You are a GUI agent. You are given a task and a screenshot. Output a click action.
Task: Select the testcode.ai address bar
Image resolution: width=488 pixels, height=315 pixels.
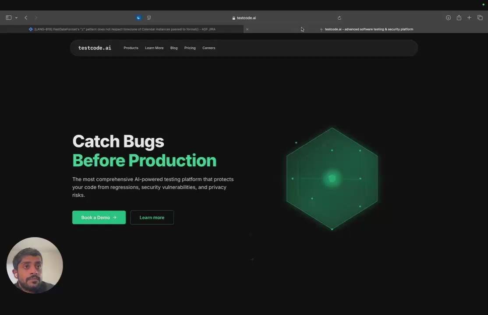tap(244, 18)
